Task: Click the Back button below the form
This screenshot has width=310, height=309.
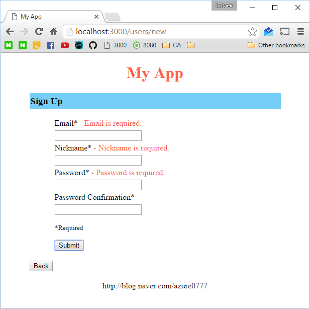Action: (x=41, y=266)
